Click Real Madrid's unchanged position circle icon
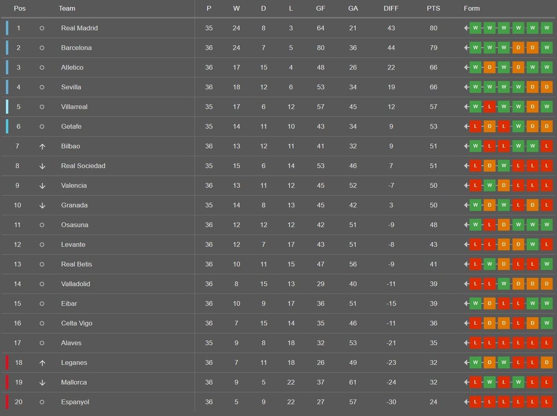This screenshot has width=557, height=416. 42,28
